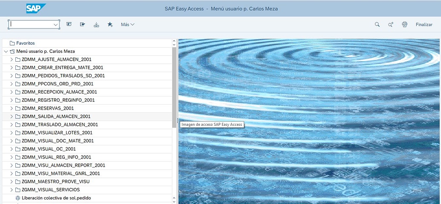Open the SAP standard menu icon
Viewport: 441px width, 204px height.
(x=82, y=24)
